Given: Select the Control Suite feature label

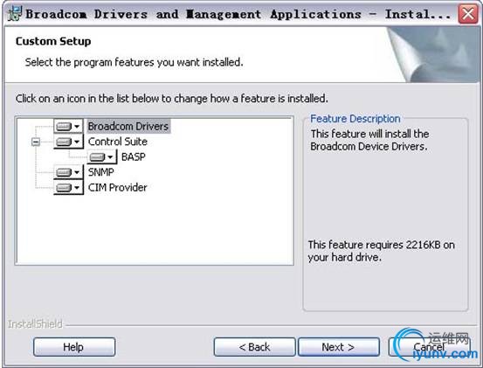Looking at the screenshot, I should 118,142.
